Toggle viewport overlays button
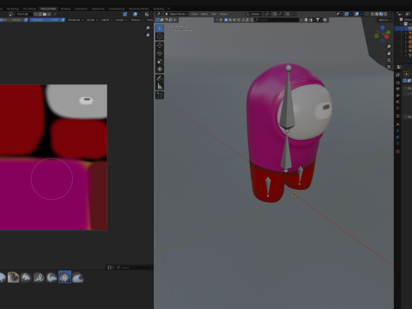The height and width of the screenshot is (309, 412). tap(356, 14)
